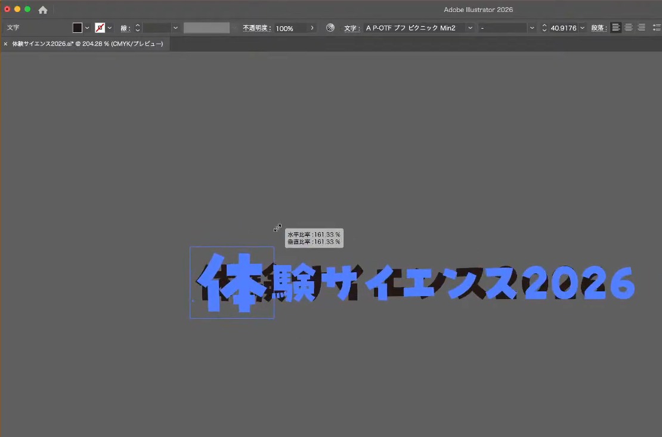Select the align left paragraph icon
Image resolution: width=662 pixels, height=437 pixels.
click(x=616, y=28)
